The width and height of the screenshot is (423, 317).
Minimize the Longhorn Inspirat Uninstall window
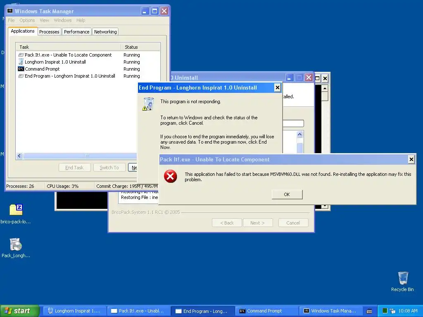289,78
